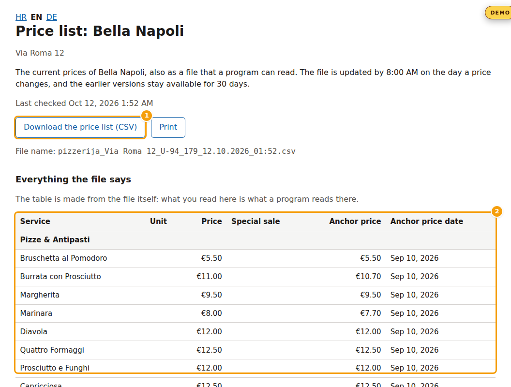Click the paragraph about current prices of Bella Napoli
This screenshot has width=511, height=387.
point(253,78)
